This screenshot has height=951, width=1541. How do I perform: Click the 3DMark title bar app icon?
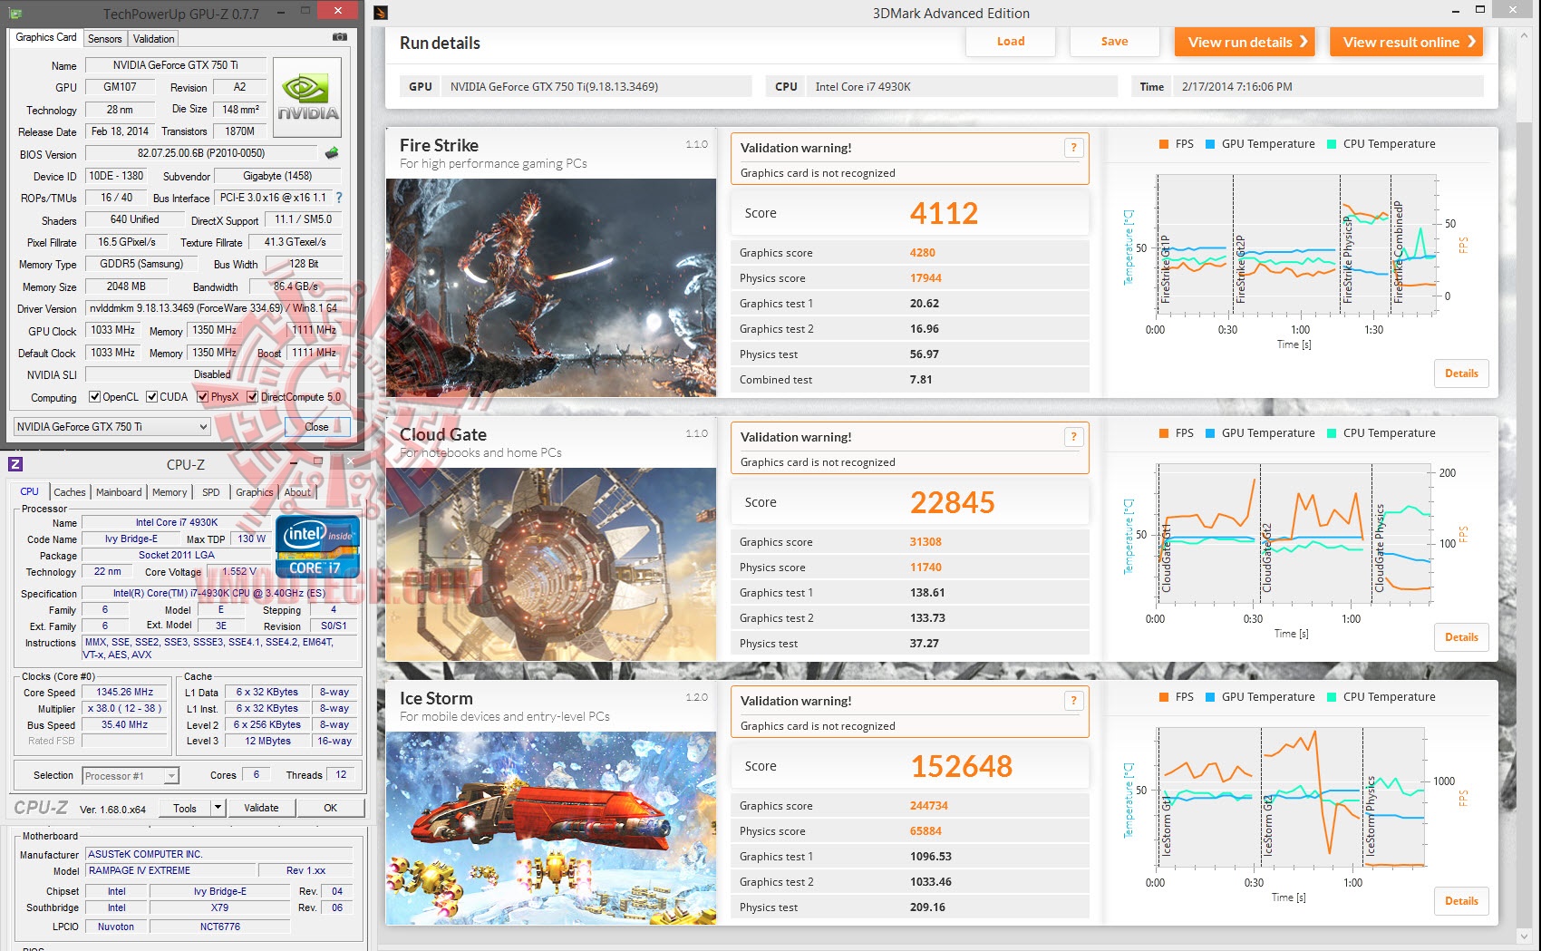(382, 13)
